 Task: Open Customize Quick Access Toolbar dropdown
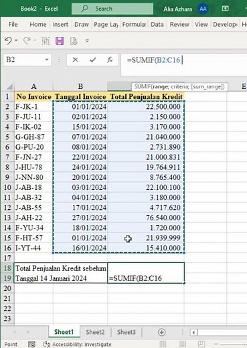87,41
